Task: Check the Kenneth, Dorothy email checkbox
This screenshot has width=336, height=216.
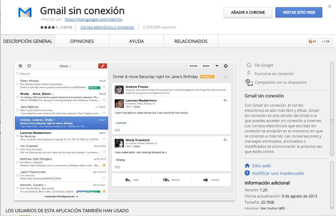Action: coord(17,188)
